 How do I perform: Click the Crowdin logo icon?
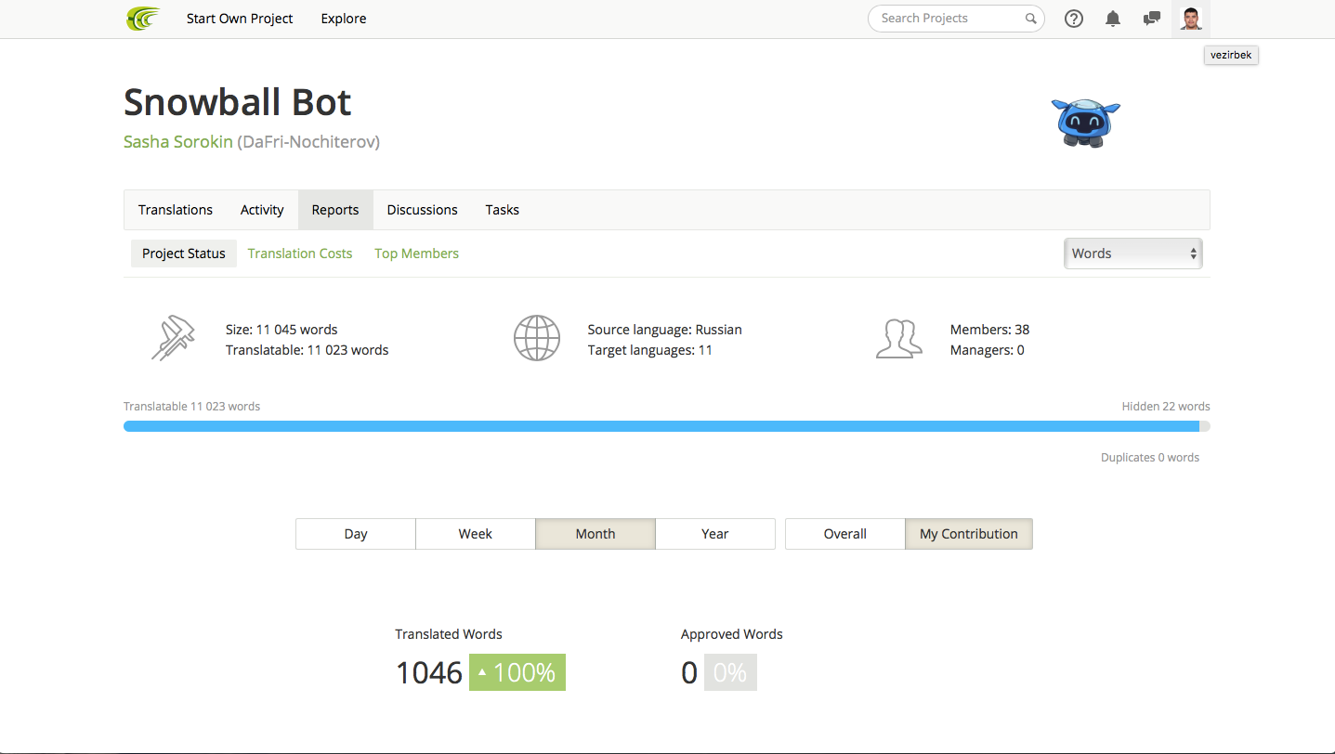[143, 19]
